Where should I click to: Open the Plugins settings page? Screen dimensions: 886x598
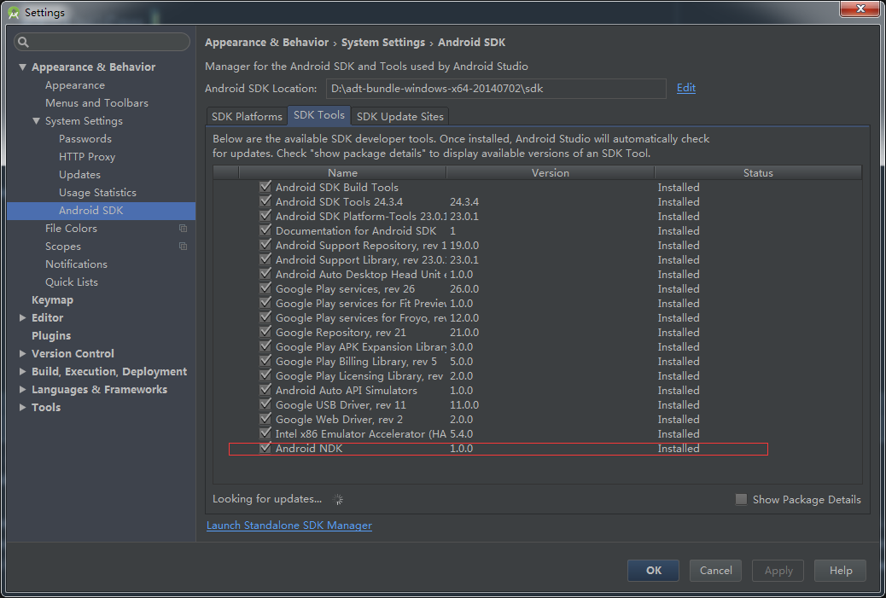tap(51, 335)
